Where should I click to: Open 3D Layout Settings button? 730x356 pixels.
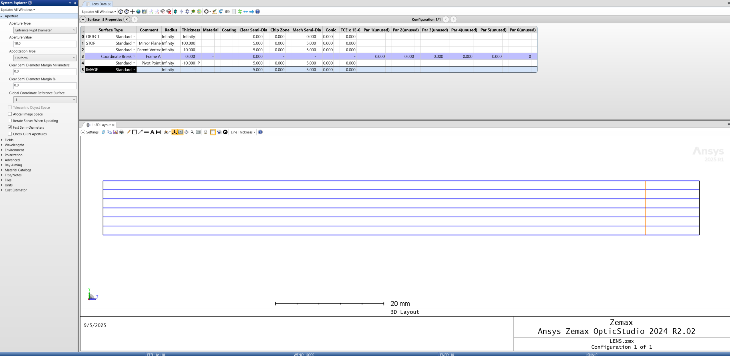click(90, 132)
